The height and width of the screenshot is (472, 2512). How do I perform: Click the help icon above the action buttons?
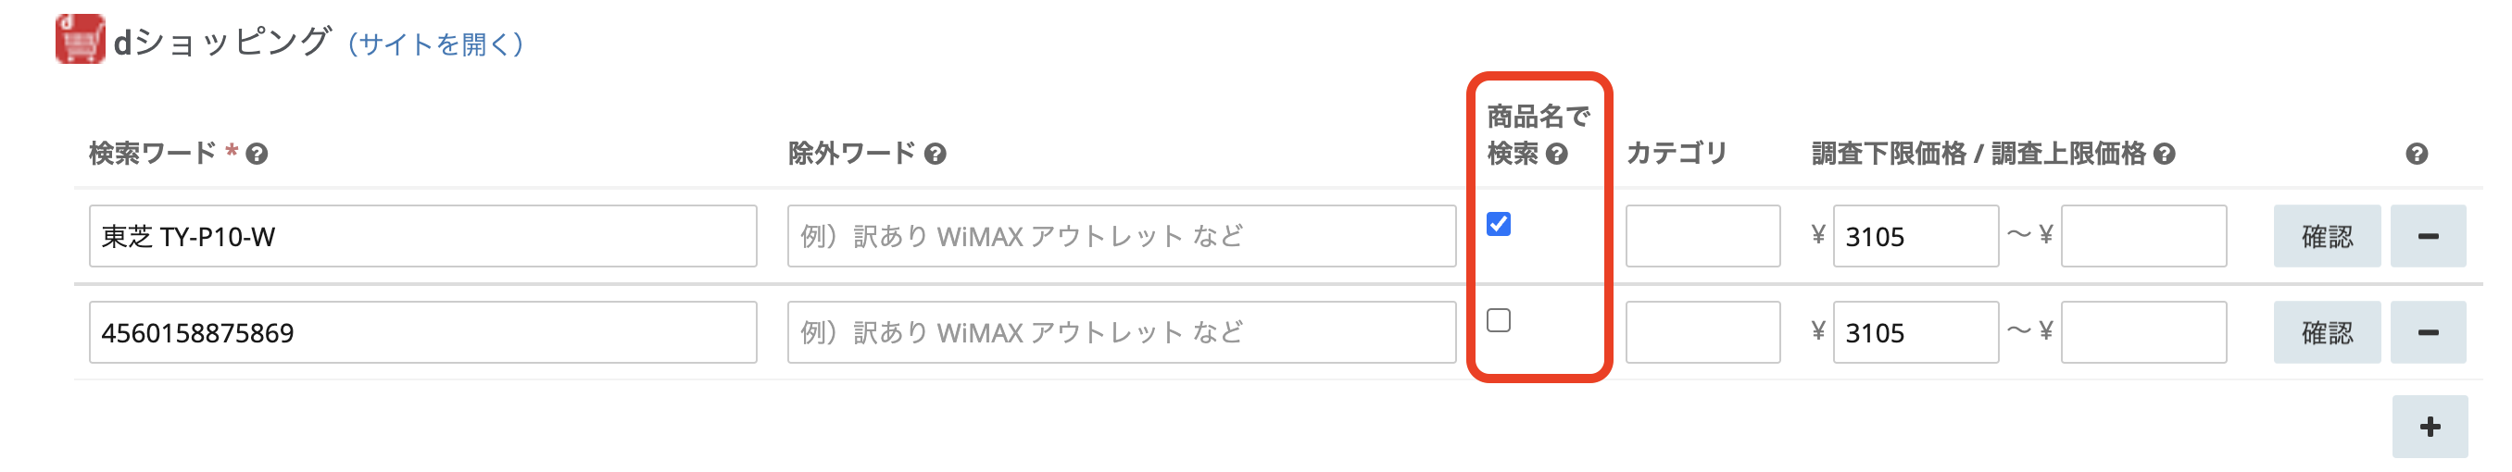pyautogui.click(x=2417, y=154)
